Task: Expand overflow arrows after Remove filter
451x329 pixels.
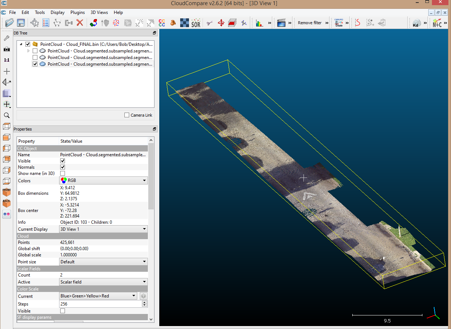Action: (x=327, y=23)
